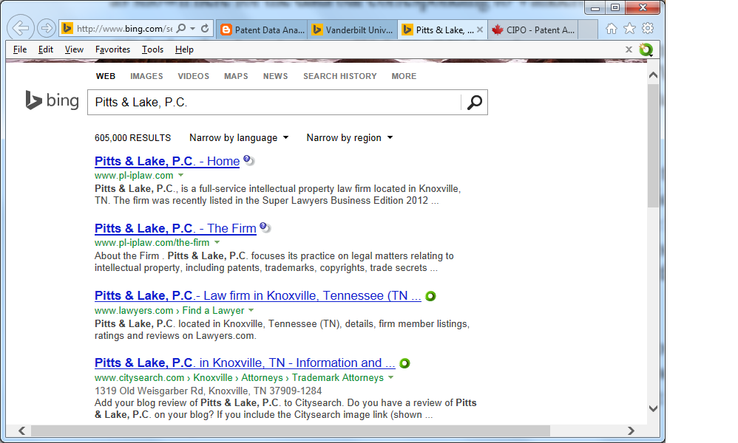Maximize the browser window
This screenshot has height=443, width=738.
point(615,7)
